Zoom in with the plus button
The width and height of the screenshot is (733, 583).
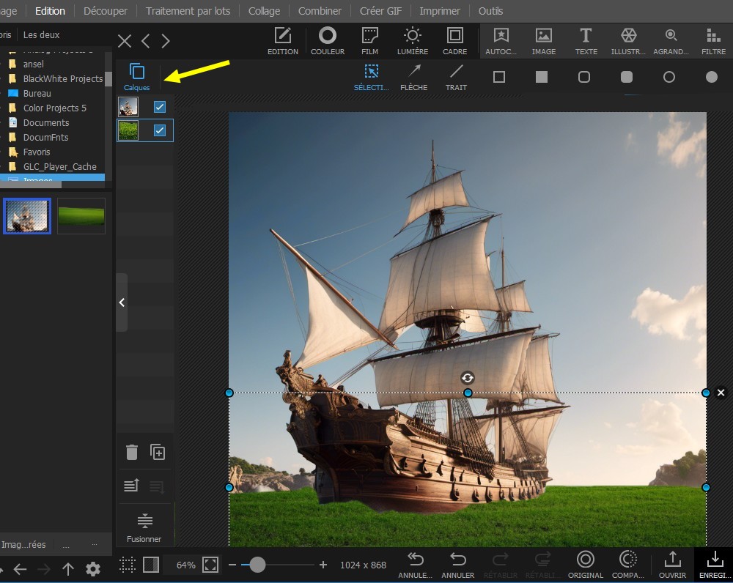click(x=323, y=565)
